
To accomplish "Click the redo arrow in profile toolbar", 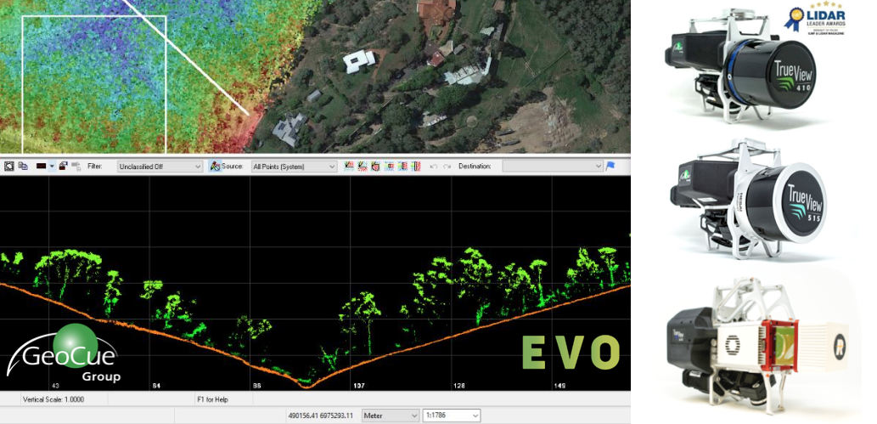I will pos(447,167).
